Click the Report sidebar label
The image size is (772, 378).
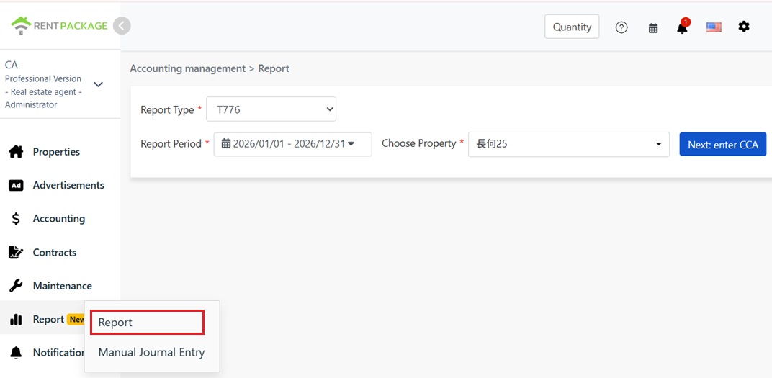coord(48,320)
